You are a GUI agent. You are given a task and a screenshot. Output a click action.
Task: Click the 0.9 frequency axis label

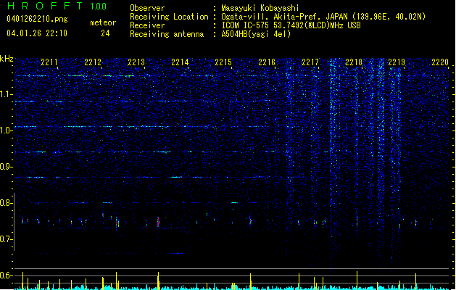coord(7,167)
